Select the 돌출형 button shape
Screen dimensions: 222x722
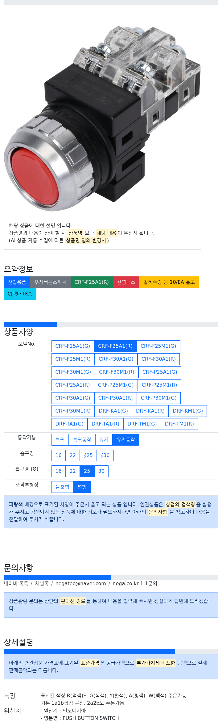click(62, 487)
